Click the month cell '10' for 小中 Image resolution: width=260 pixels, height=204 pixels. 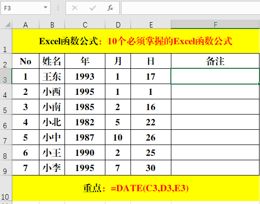pos(118,137)
